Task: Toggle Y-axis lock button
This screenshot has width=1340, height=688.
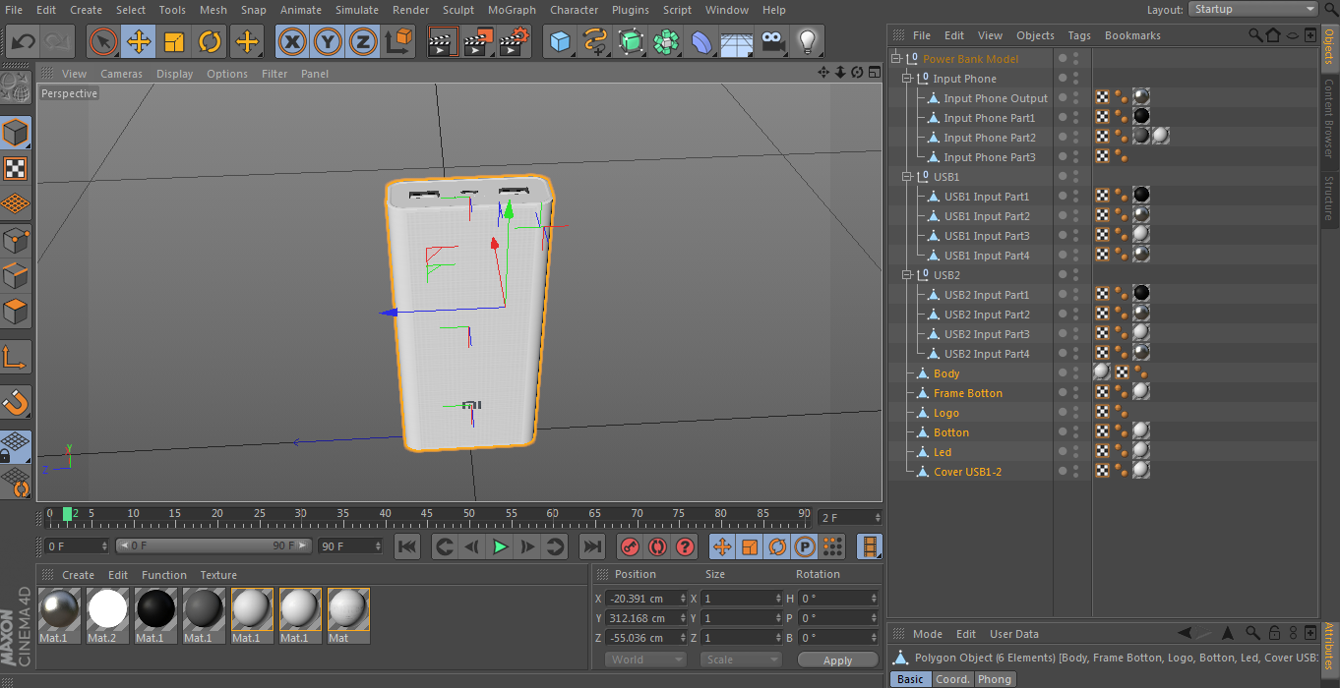Action: click(x=328, y=42)
